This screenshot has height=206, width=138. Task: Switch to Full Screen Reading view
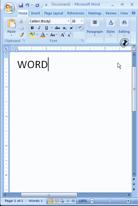[56, 201]
